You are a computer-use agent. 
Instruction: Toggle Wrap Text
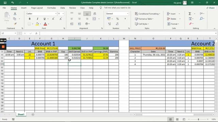click(x=95, y=14)
